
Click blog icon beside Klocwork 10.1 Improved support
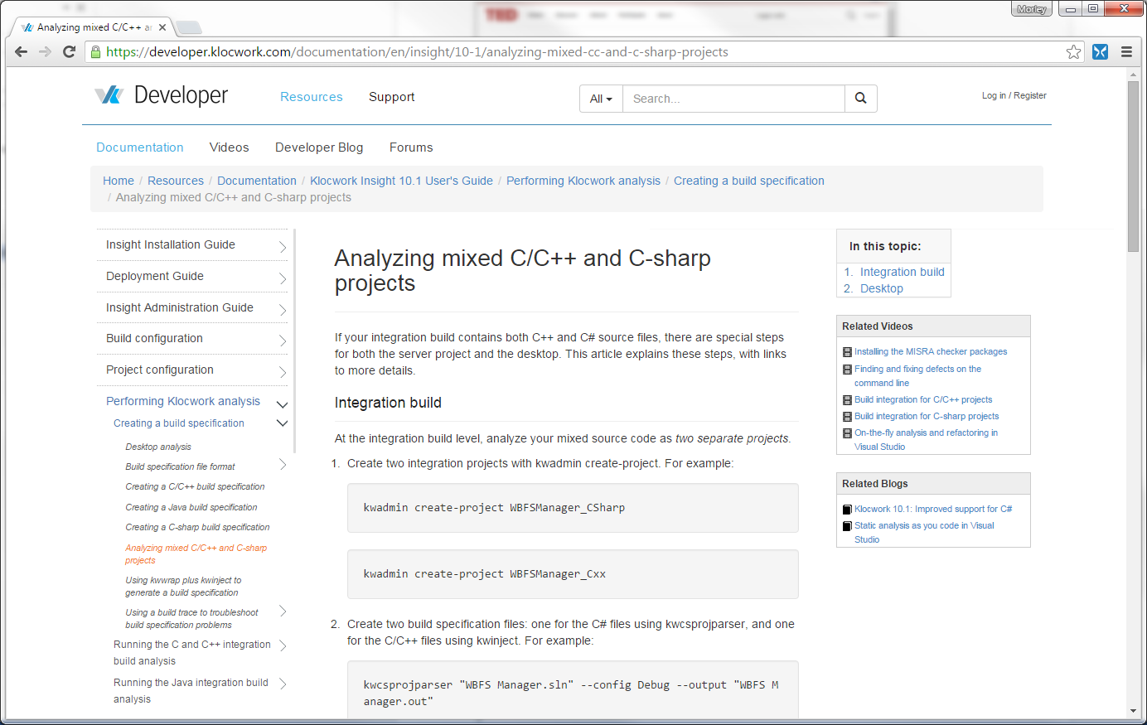pyautogui.click(x=847, y=510)
